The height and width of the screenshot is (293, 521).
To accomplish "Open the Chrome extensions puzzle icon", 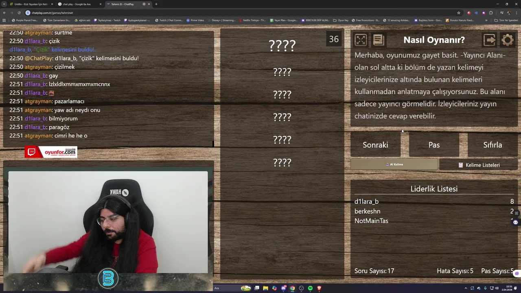I will (x=491, y=13).
